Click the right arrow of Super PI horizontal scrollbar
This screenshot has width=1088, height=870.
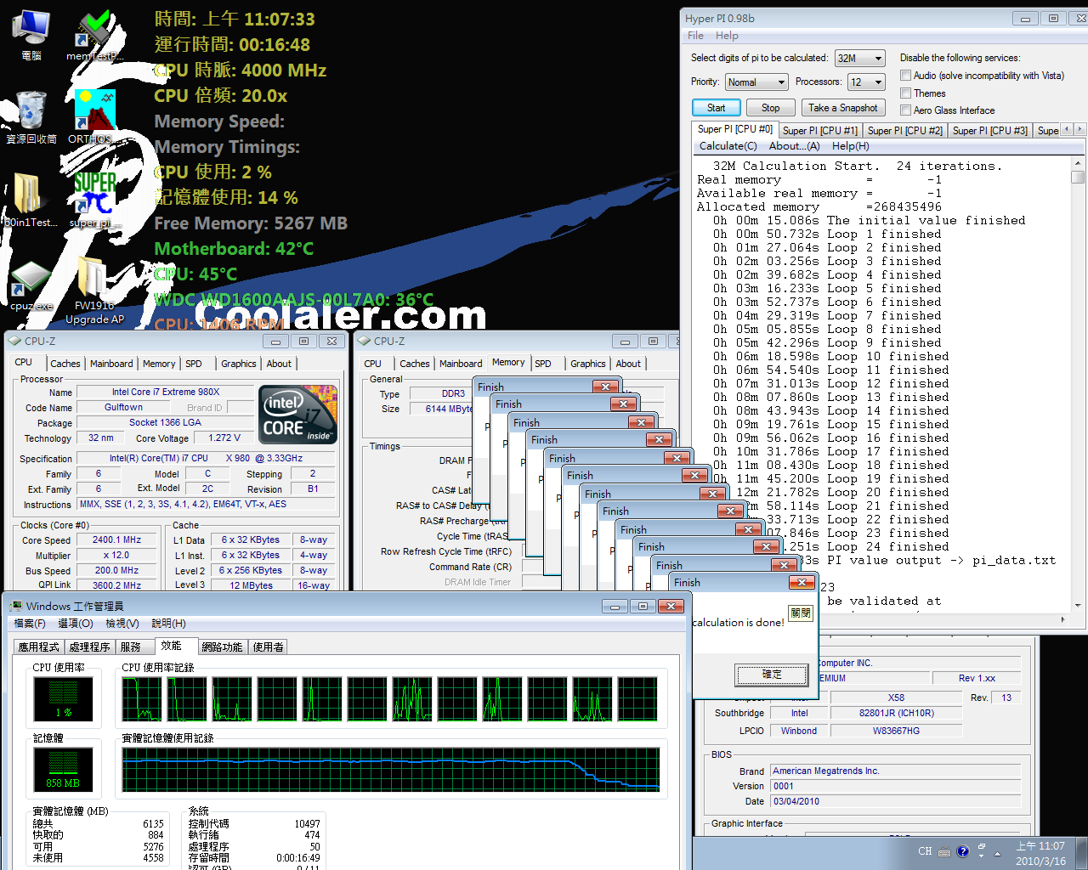pos(1063,619)
